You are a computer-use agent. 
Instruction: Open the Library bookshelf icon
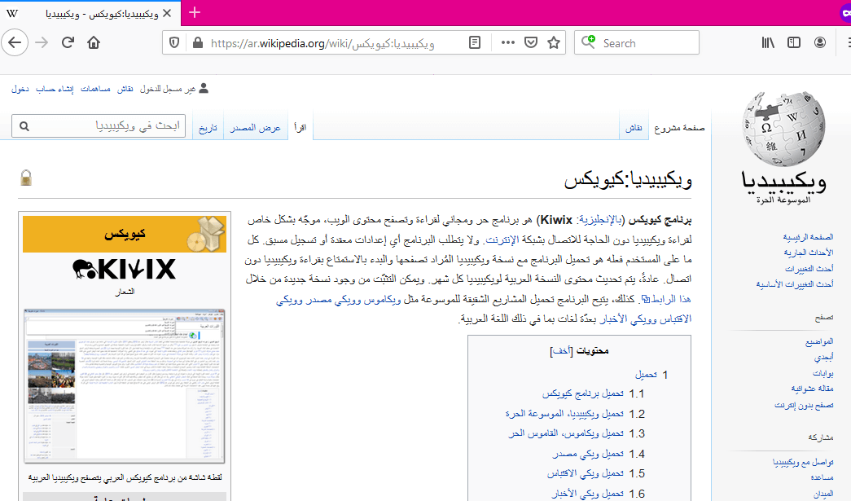click(x=767, y=43)
